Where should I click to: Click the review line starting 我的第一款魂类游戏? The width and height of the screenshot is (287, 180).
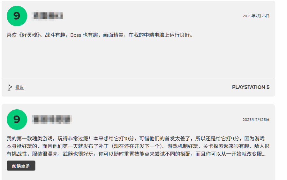[x=136, y=138]
